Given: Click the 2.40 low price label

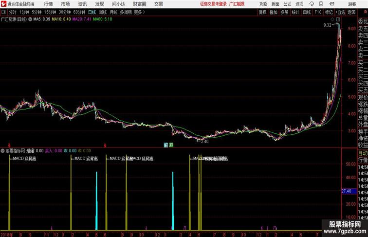Looking at the screenshot, I should coord(204,142).
